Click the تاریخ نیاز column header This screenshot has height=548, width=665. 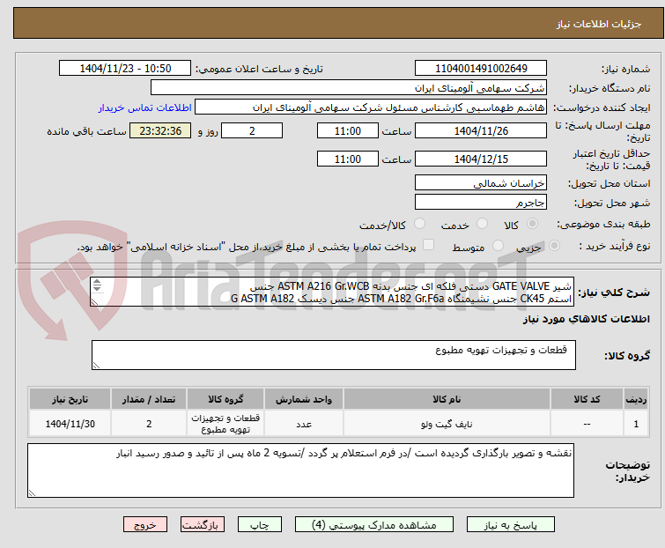70,399
